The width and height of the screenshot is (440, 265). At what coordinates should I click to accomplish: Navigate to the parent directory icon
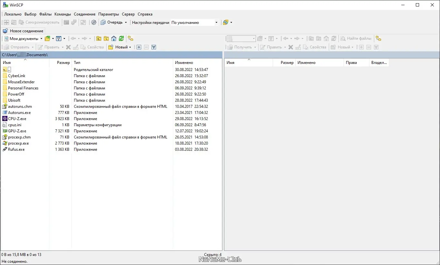pyautogui.click(x=99, y=38)
